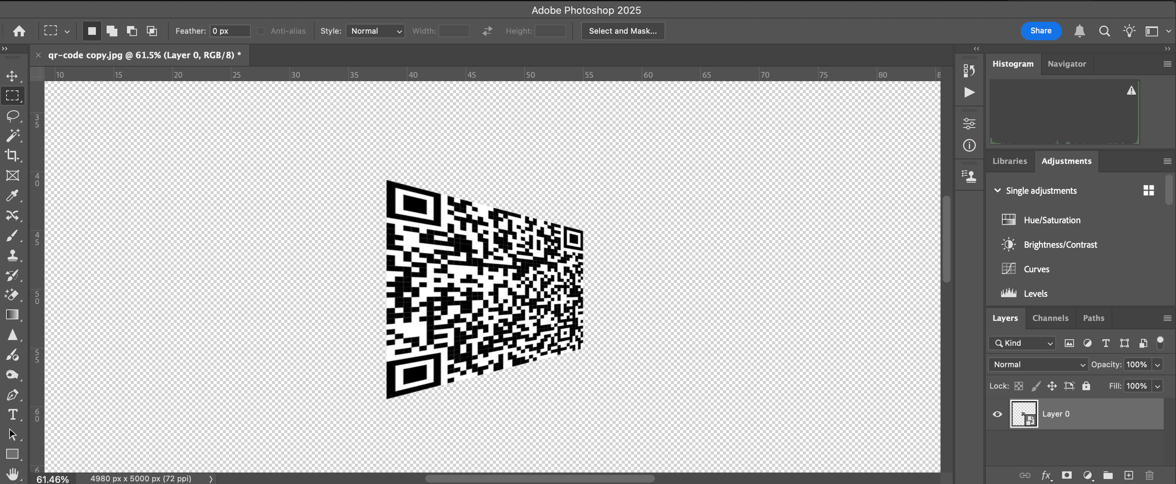Select the Lasso tool
The height and width of the screenshot is (484, 1176).
point(12,116)
